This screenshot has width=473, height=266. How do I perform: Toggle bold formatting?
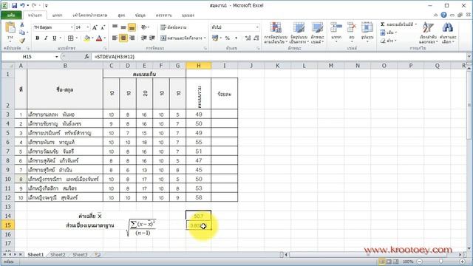38,38
